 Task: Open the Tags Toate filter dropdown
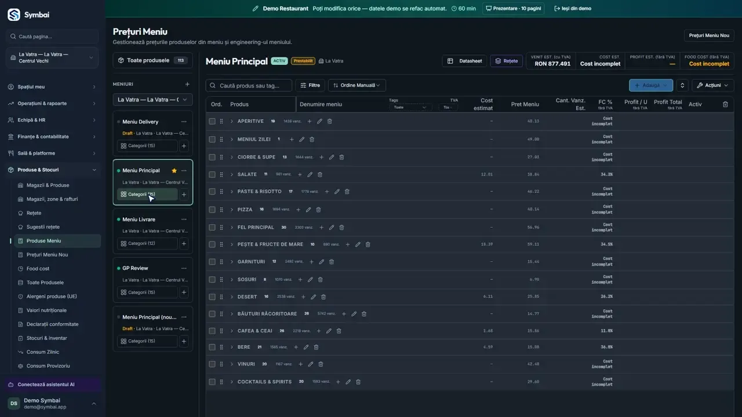[410, 107]
